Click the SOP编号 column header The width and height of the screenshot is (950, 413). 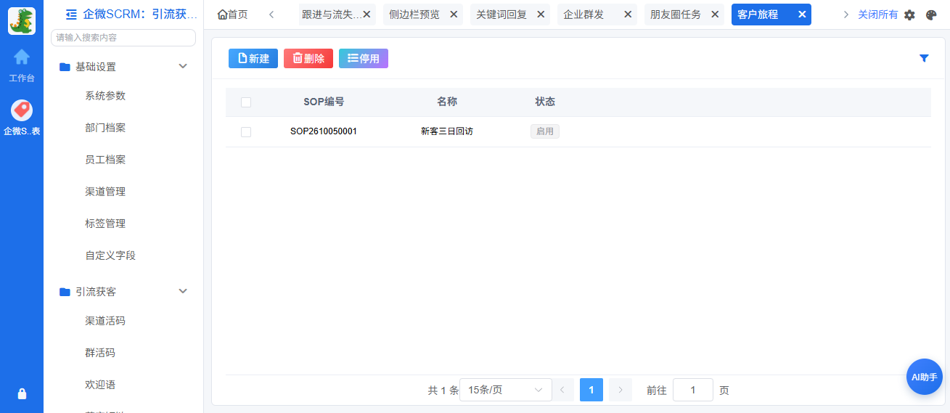pos(324,102)
